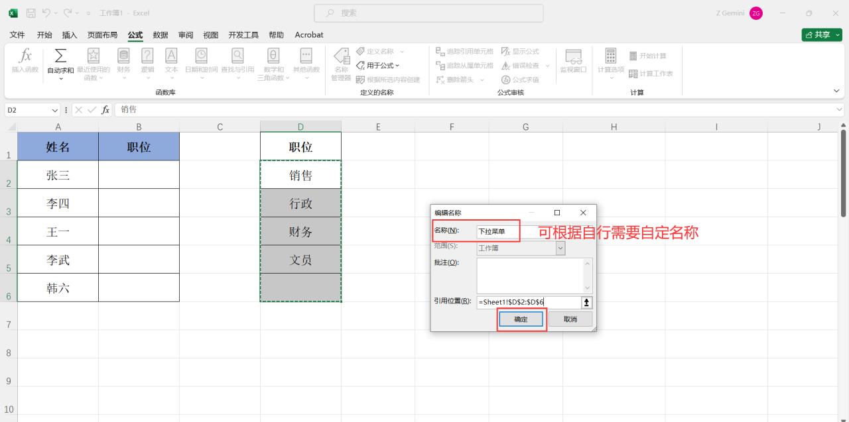Select the cell containing 财务
This screenshot has height=422, width=849.
tap(300, 231)
